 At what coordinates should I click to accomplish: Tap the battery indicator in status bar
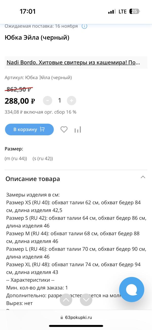[135, 11]
